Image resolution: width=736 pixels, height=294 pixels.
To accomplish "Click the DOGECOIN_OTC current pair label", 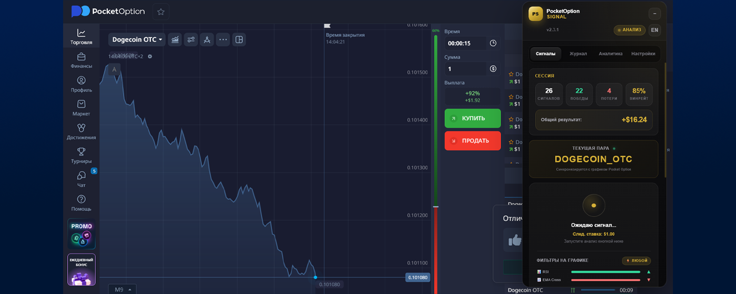I will click(594, 159).
